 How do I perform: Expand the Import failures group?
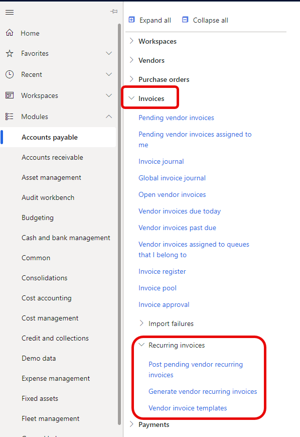[141, 323]
